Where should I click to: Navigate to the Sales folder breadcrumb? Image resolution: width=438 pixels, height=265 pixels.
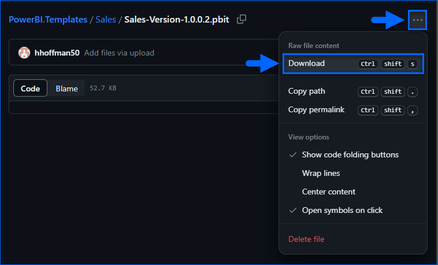coord(105,20)
